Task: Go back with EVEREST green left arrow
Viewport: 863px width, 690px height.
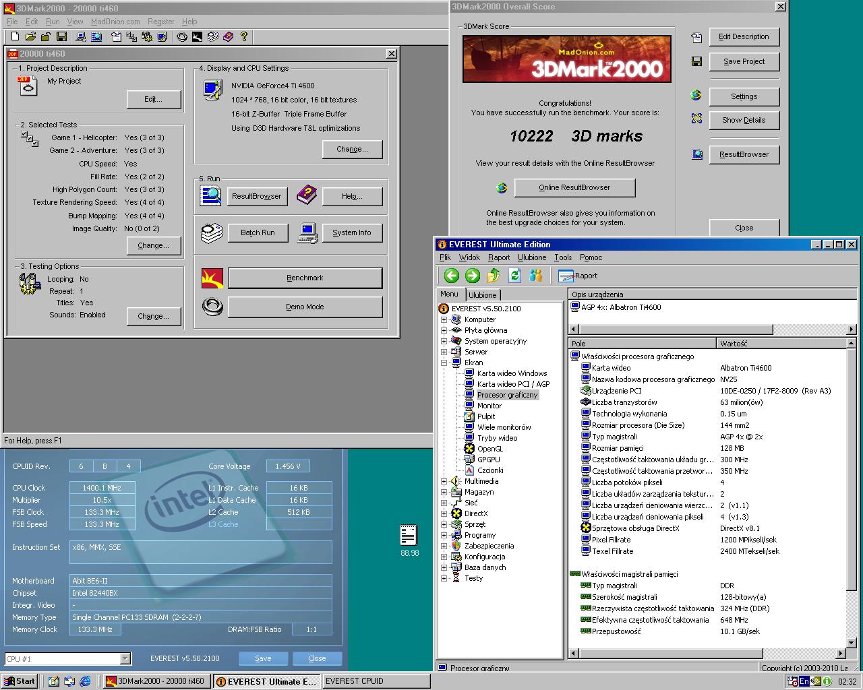Action: coord(452,275)
